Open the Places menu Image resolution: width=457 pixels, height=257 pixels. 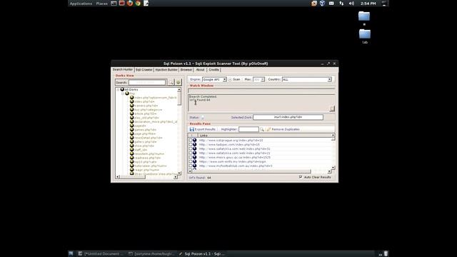pos(101,4)
